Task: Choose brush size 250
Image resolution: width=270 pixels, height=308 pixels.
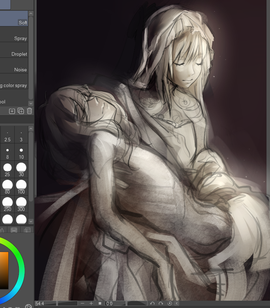Action: point(7,204)
